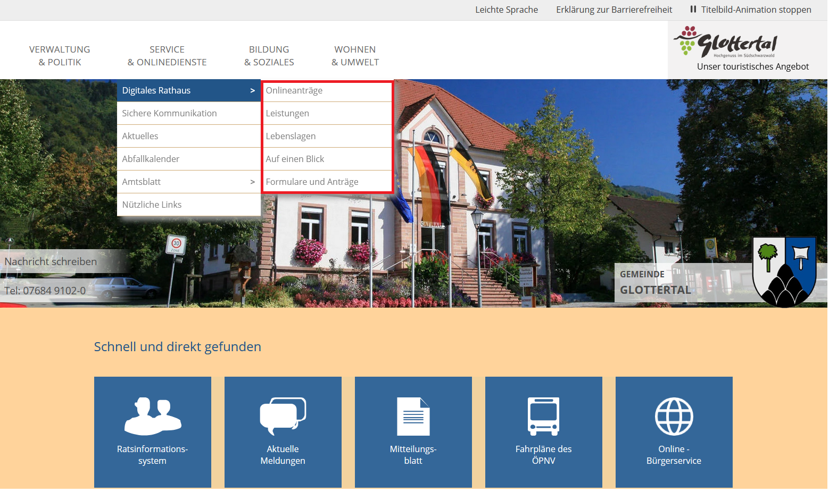Image resolution: width=829 pixels, height=501 pixels.
Task: Click the Ratsinformationssystem people icon
Action: coord(153,416)
